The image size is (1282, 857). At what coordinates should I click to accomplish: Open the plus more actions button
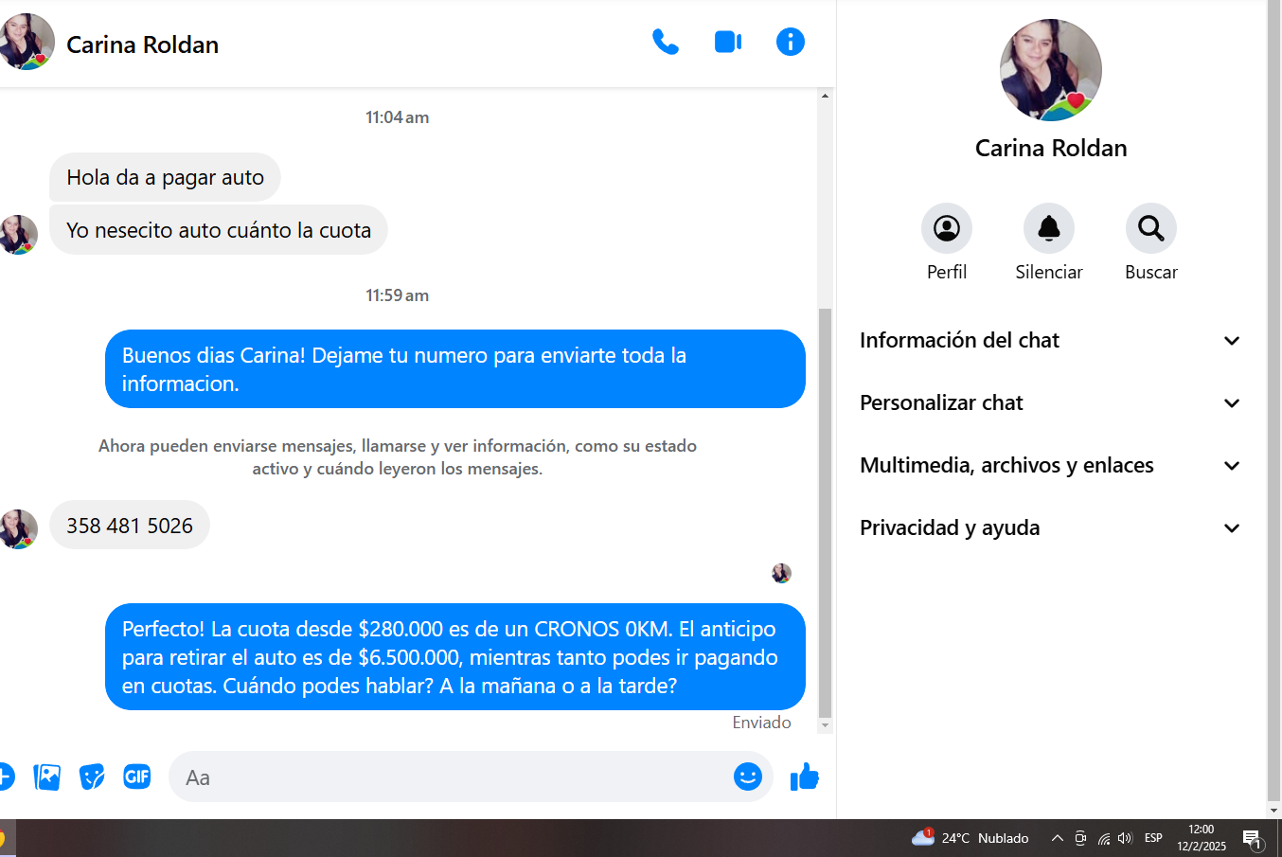pyautogui.click(x=5, y=777)
